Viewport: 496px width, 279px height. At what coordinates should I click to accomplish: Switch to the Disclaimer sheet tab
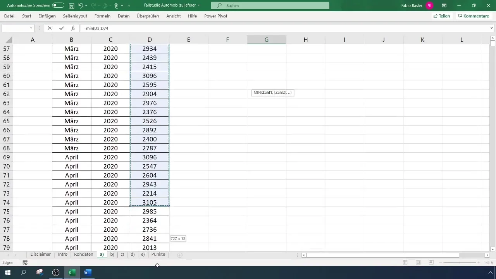point(41,254)
